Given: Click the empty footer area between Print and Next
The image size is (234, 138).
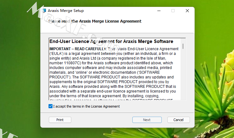Looking at the screenshot, I should click(102, 120).
